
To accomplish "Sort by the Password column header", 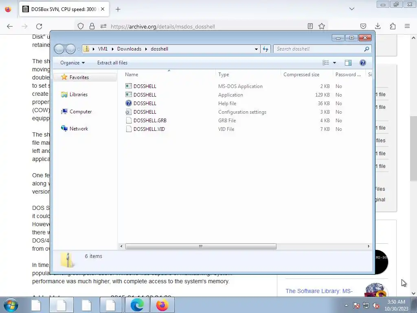I will click(348, 75).
